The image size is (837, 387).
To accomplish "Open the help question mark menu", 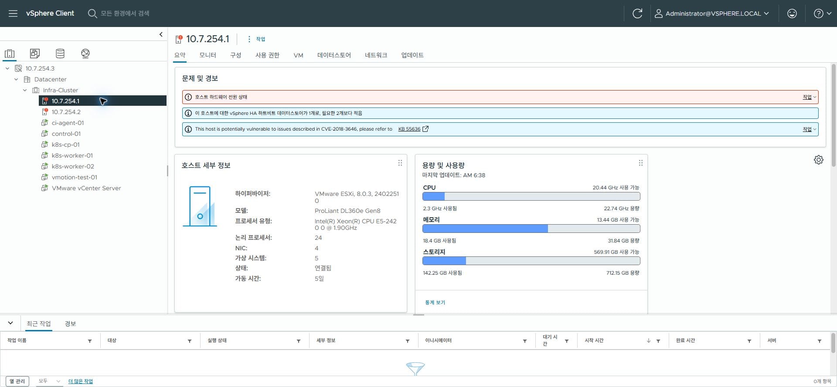I will pyautogui.click(x=823, y=13).
